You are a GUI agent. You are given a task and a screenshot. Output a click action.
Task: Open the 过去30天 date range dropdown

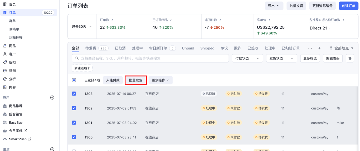click(x=82, y=26)
